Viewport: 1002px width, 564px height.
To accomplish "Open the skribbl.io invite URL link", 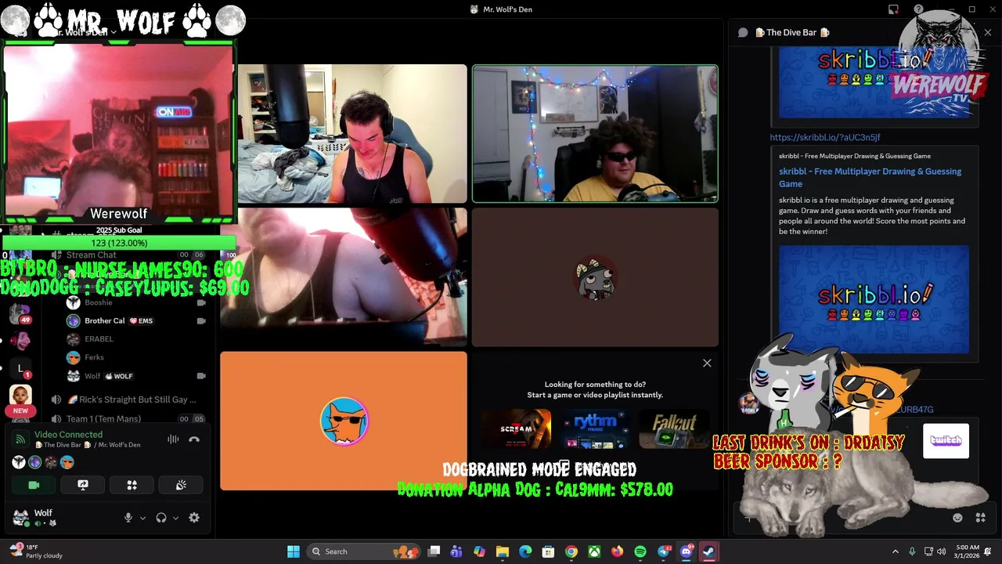I will click(x=824, y=137).
